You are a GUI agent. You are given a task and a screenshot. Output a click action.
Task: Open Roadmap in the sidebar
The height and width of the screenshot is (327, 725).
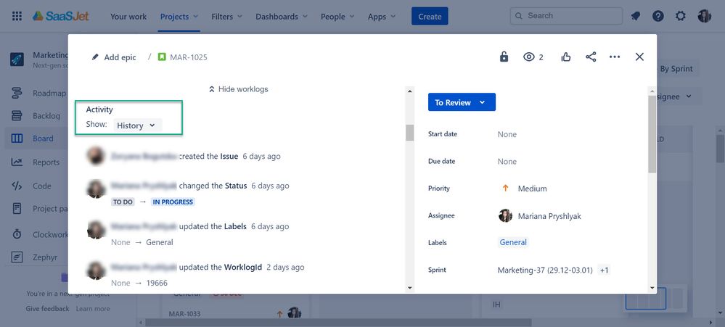coord(39,93)
